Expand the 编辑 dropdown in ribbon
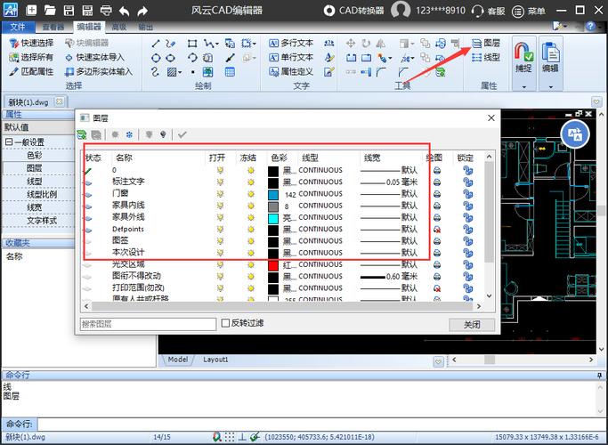608x445 pixels. tap(551, 87)
